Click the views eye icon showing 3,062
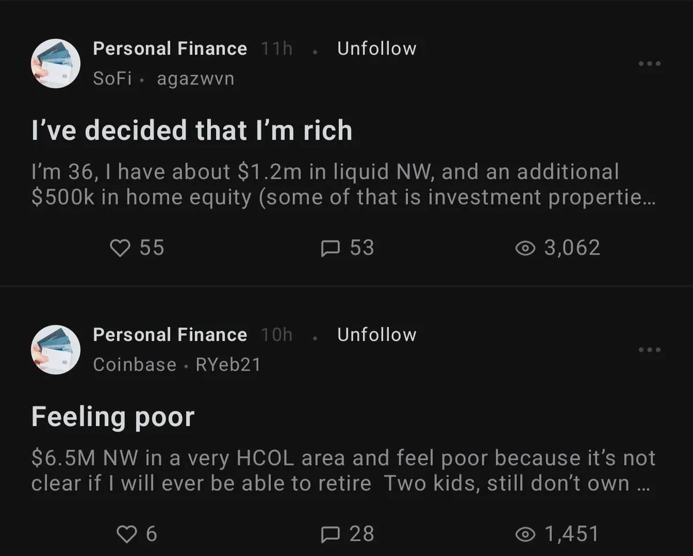The image size is (693, 556). point(524,248)
